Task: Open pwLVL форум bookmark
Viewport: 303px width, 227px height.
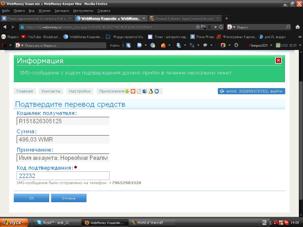Action: [272, 37]
